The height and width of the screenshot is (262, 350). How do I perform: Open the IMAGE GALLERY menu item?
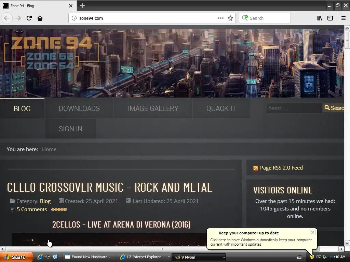[x=153, y=108]
